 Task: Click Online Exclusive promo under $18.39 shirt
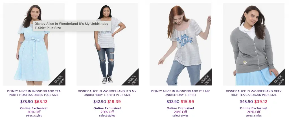click(107, 108)
